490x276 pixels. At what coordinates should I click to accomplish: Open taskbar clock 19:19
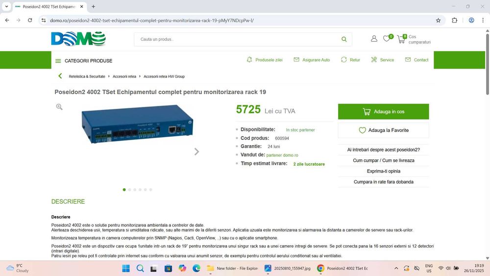(x=474, y=268)
